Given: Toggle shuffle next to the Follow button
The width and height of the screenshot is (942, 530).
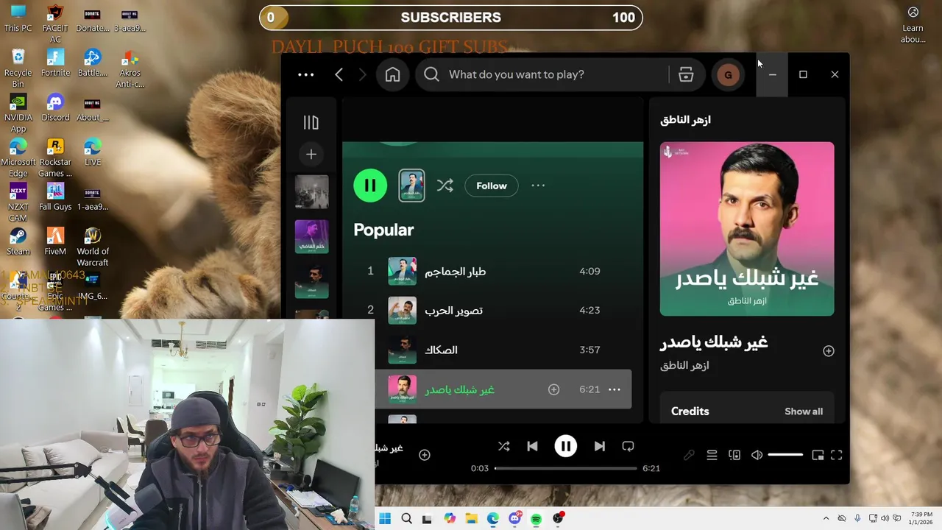Looking at the screenshot, I should [x=445, y=185].
